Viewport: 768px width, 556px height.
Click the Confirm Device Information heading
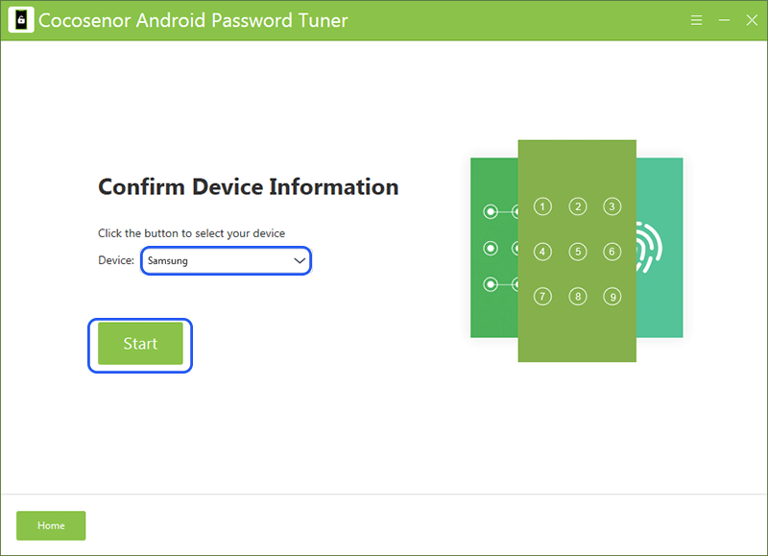coord(249,187)
